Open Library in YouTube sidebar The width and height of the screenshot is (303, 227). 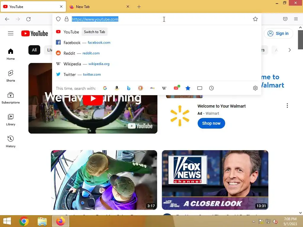(x=11, y=120)
